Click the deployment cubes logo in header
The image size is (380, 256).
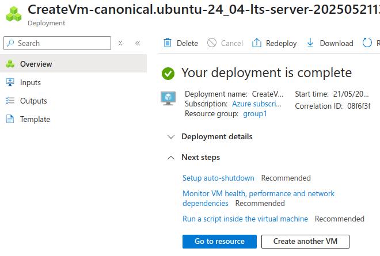coord(14,14)
